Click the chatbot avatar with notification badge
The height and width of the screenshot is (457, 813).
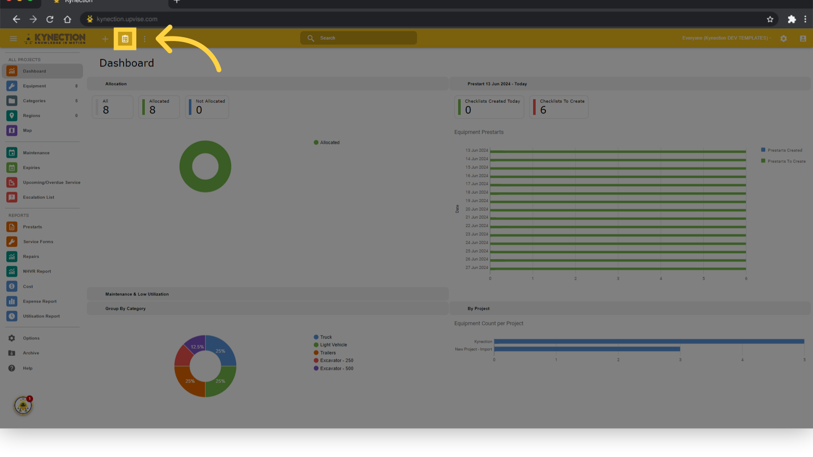[x=23, y=405]
